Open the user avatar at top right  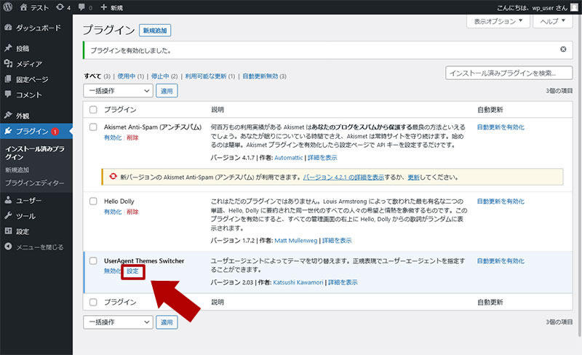(574, 7)
